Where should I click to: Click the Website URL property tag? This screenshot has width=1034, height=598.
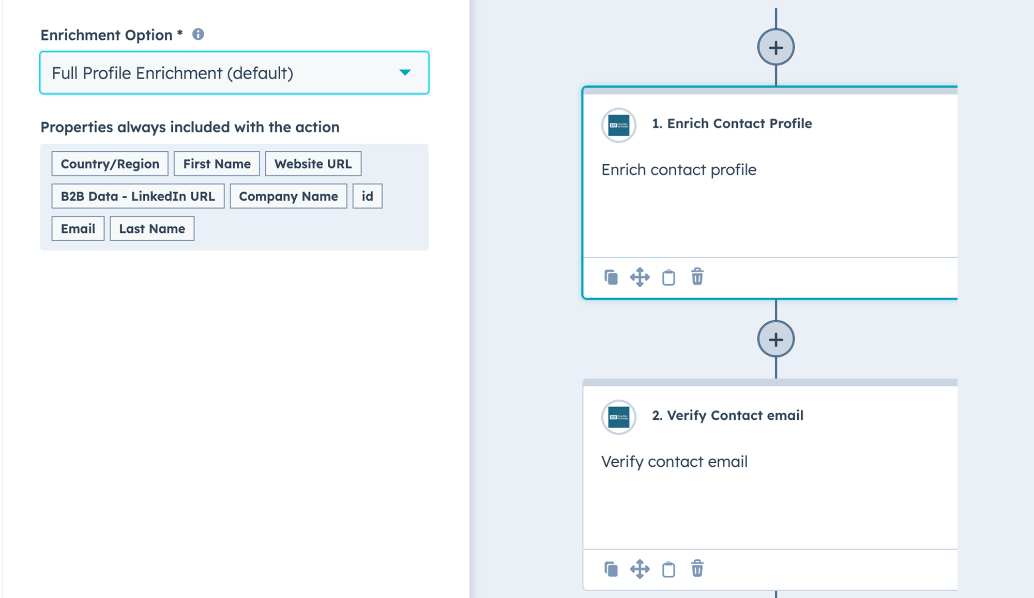coord(313,164)
